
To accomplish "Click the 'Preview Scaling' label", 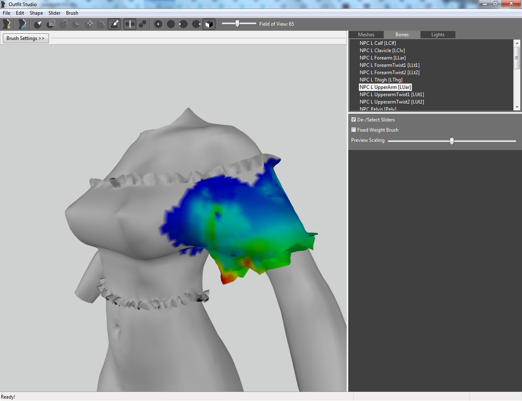I will (x=368, y=140).
